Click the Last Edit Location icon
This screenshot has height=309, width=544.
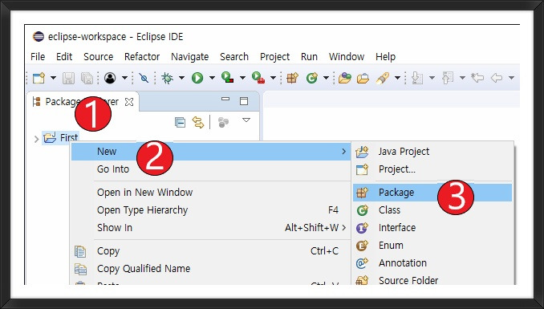(477, 78)
